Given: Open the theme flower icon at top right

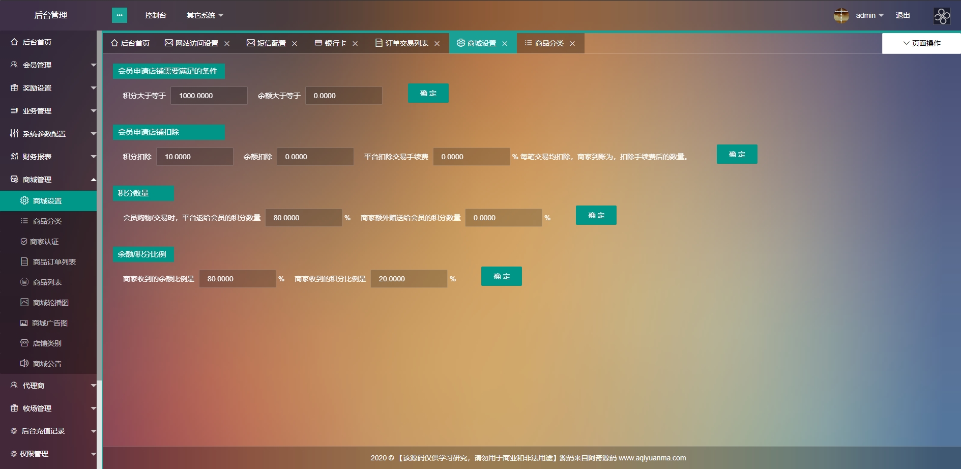Looking at the screenshot, I should click(942, 16).
